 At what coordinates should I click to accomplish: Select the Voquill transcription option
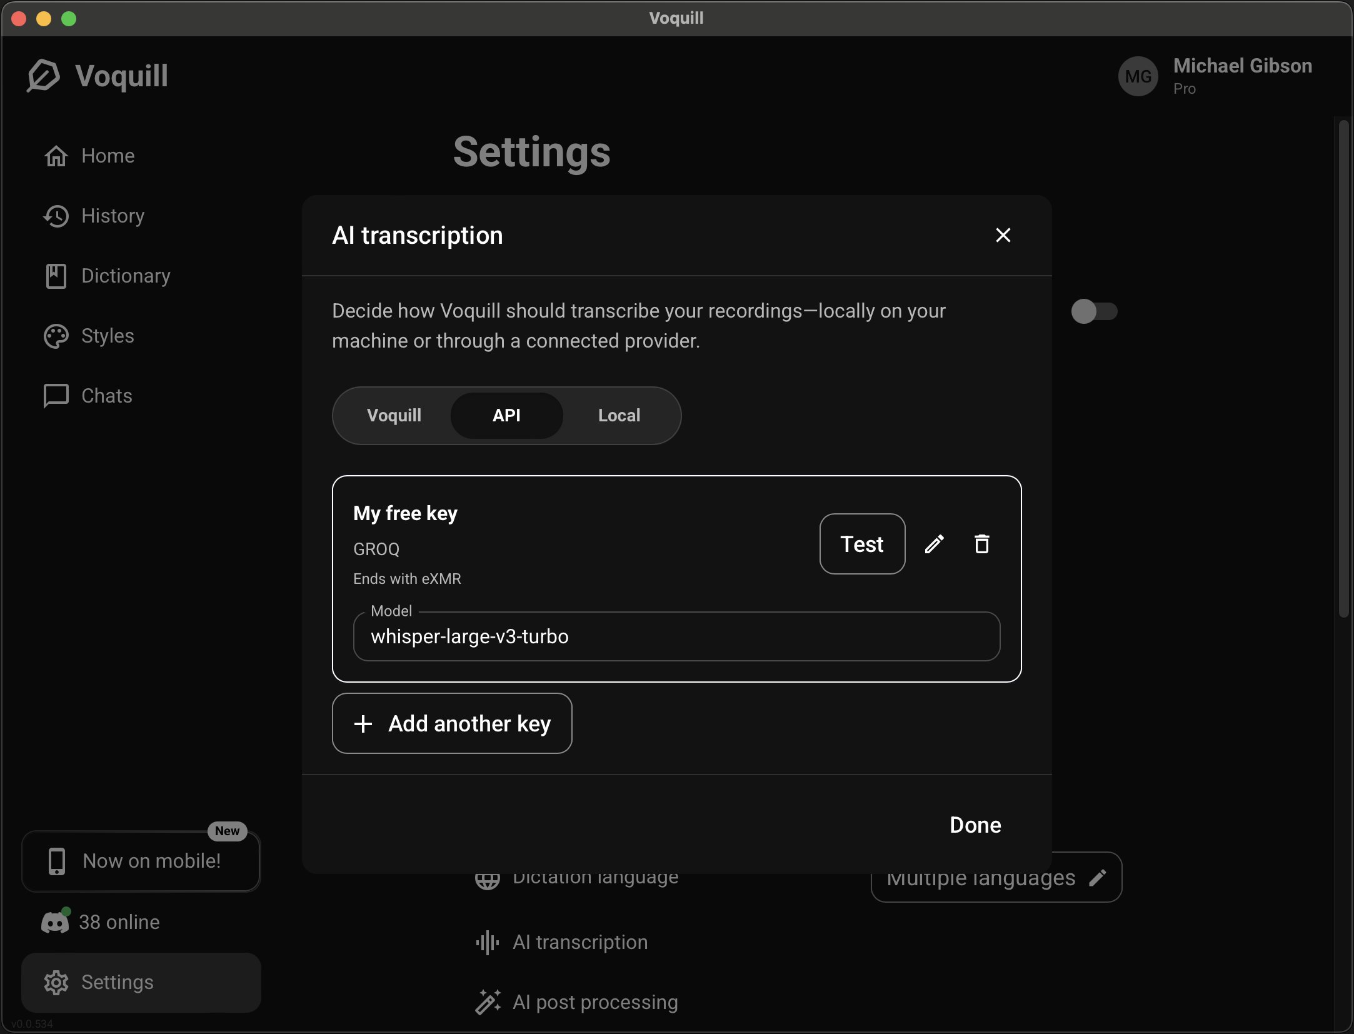[x=394, y=415]
